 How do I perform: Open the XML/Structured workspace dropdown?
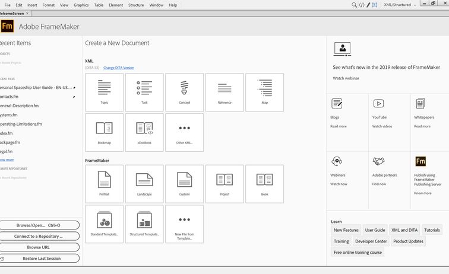click(x=400, y=5)
